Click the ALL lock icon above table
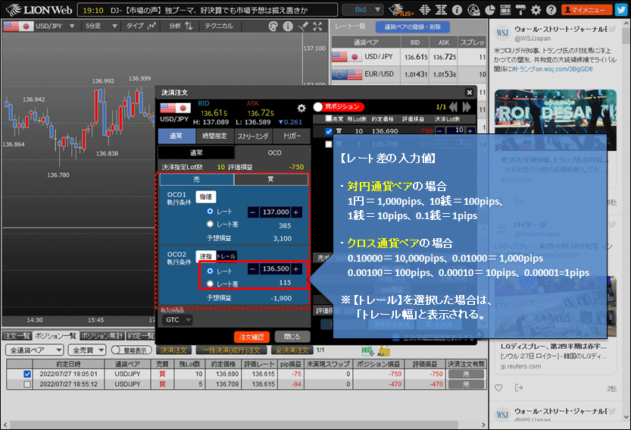The height and width of the screenshot is (430, 631). pyautogui.click(x=383, y=351)
